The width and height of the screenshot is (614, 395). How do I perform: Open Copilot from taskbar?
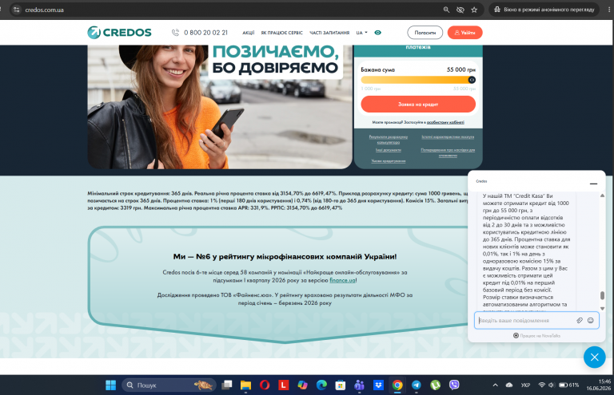click(302, 385)
